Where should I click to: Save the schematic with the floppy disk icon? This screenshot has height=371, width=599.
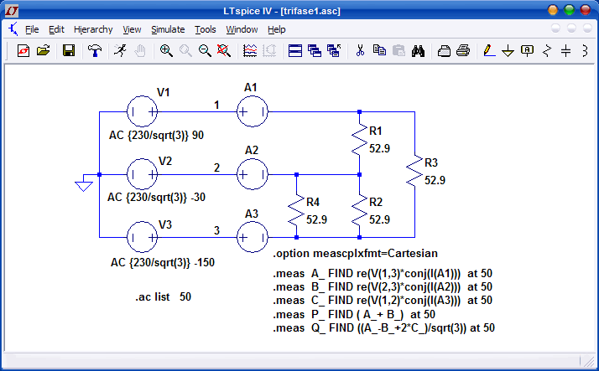coord(69,51)
